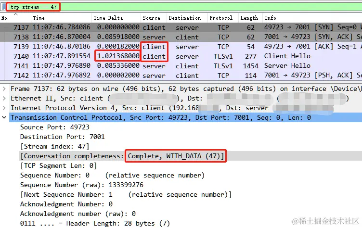The height and width of the screenshot is (228, 362).
Task: Expand the Frame 7137 tree node
Action: (x=4, y=89)
